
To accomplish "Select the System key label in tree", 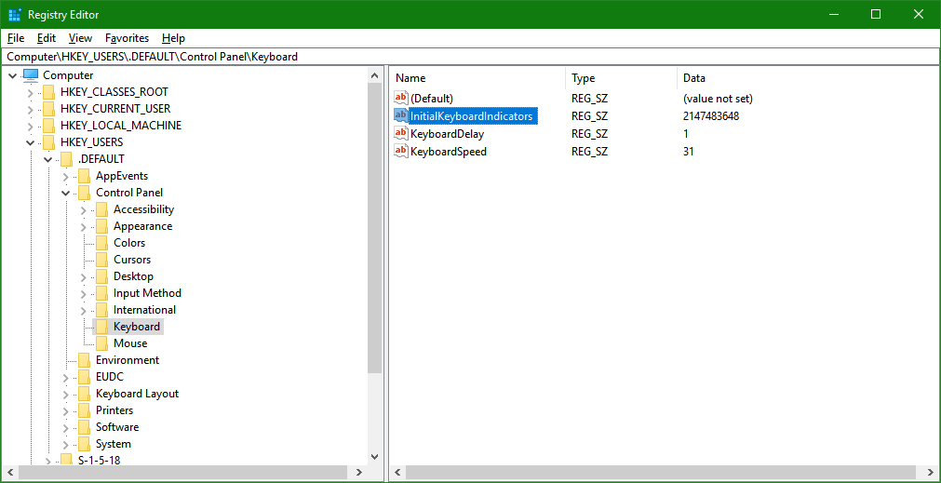I will coord(114,444).
